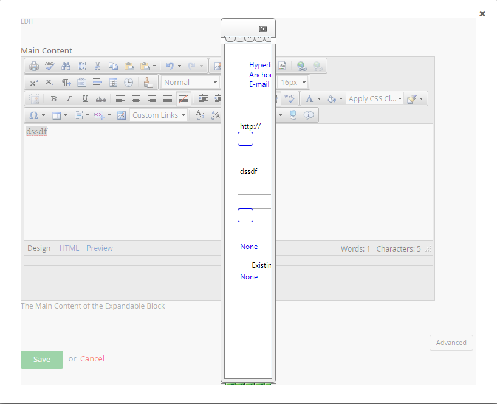Open Find and Replace (binoculars icon)
The height and width of the screenshot is (404, 497).
coord(66,66)
